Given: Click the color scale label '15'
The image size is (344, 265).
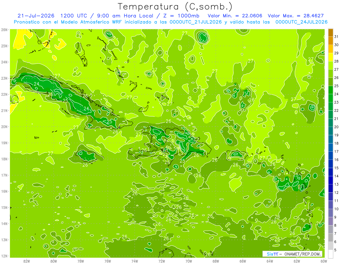Looking at the screenshot, I should 337,168.
